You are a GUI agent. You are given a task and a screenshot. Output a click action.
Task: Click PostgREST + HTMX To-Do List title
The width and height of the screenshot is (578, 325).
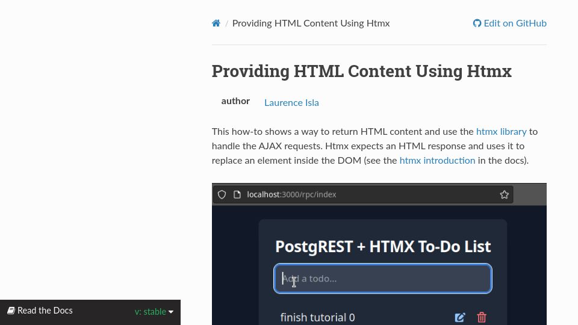[383, 247]
